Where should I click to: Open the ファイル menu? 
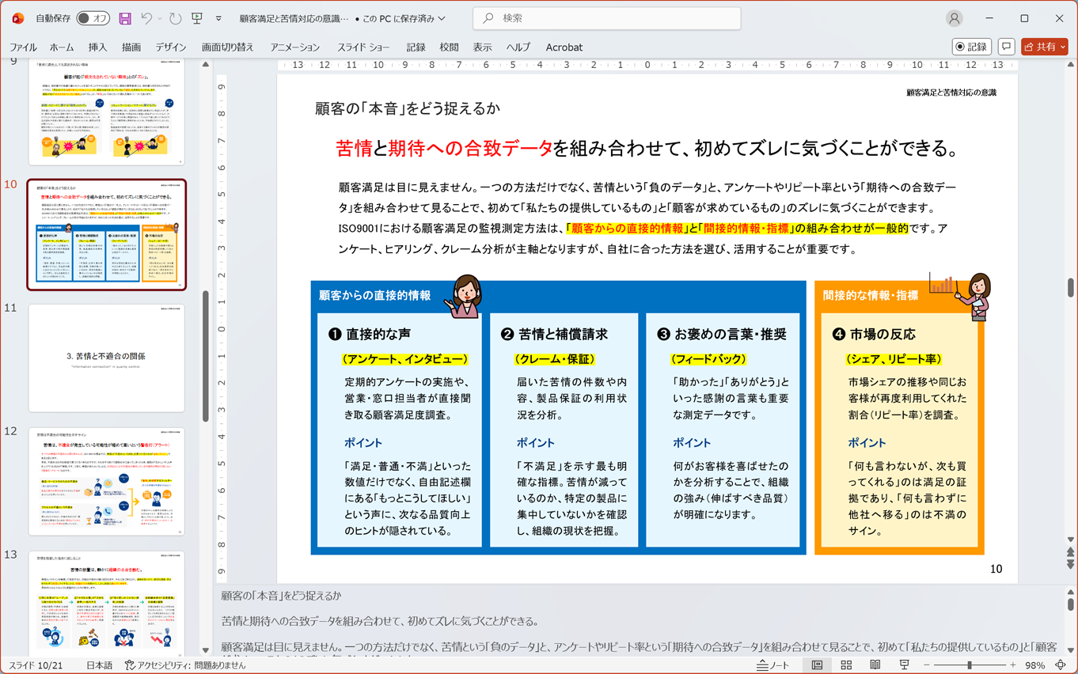[x=23, y=47]
